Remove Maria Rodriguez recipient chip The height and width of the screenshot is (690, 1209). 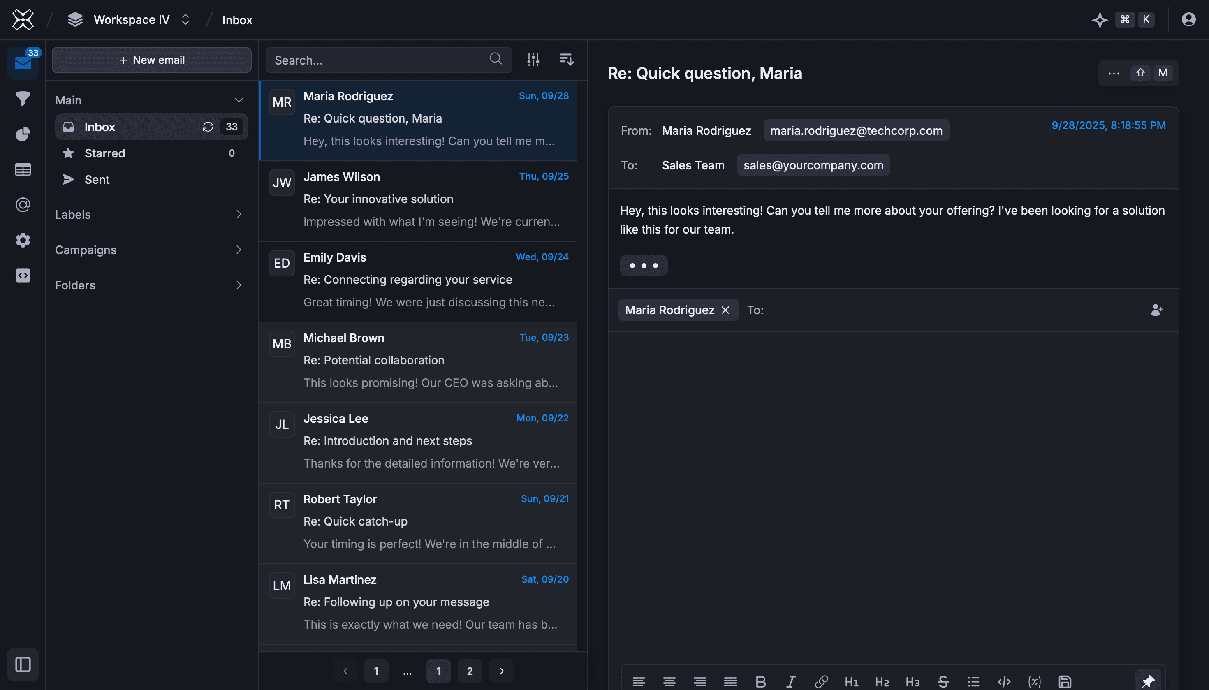point(725,310)
